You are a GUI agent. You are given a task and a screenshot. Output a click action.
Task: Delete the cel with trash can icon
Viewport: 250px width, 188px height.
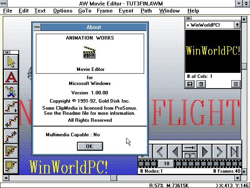click(x=201, y=84)
